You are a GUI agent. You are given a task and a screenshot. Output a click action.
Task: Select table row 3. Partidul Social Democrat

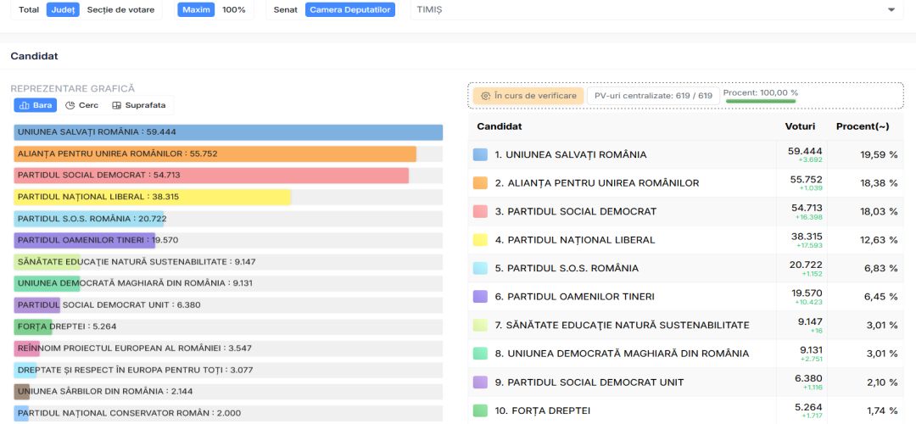(686, 211)
